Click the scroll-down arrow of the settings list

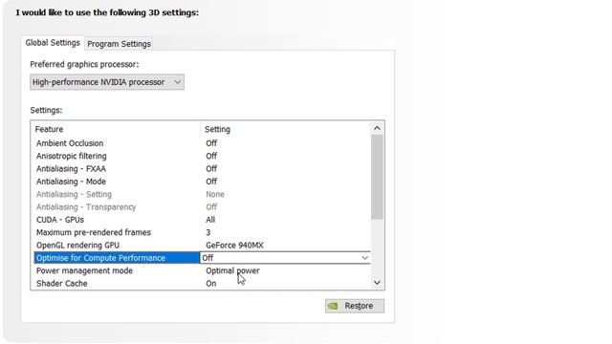coord(377,283)
